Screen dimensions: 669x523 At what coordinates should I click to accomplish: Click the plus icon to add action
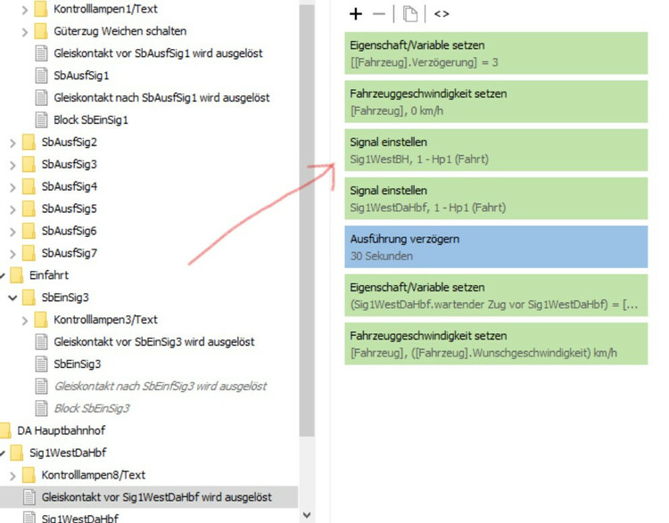tap(356, 14)
